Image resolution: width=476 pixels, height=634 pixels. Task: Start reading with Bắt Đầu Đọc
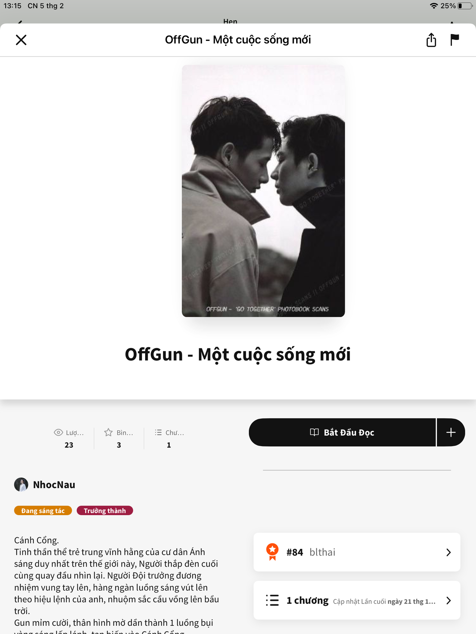click(x=342, y=432)
